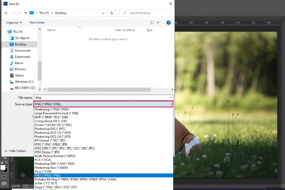Open help with the question mark icon
Screen dimensions: 285x190
coord(169,23)
